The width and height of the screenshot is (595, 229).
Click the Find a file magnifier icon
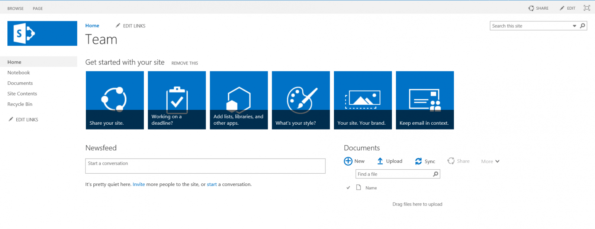click(x=435, y=174)
